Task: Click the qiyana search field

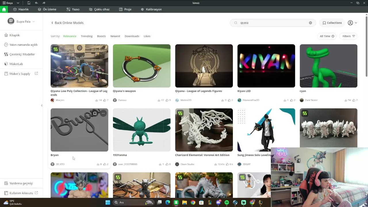Action: coord(273,23)
